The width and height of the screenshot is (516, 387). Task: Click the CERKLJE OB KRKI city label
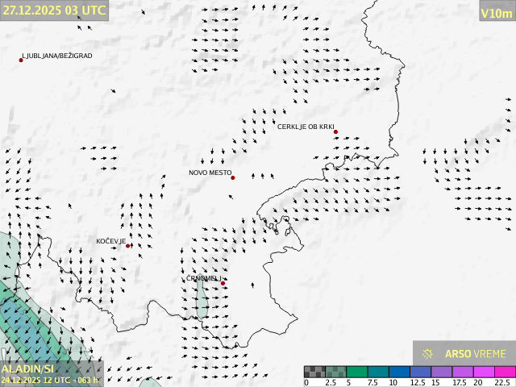click(306, 127)
